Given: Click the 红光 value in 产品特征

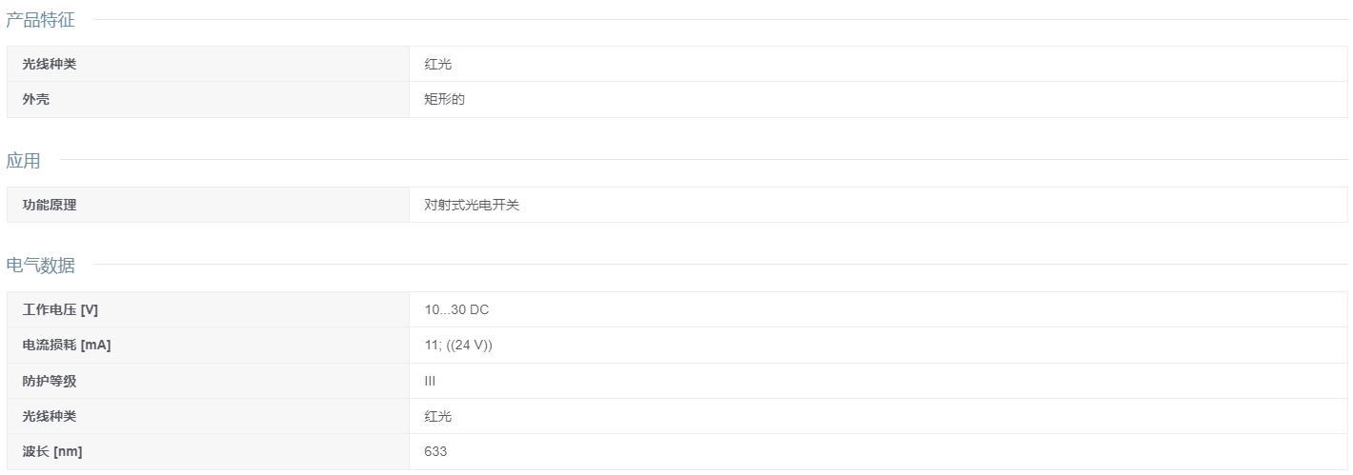Looking at the screenshot, I should click(x=438, y=64).
